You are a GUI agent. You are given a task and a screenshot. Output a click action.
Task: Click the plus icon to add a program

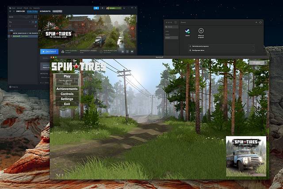201,31
